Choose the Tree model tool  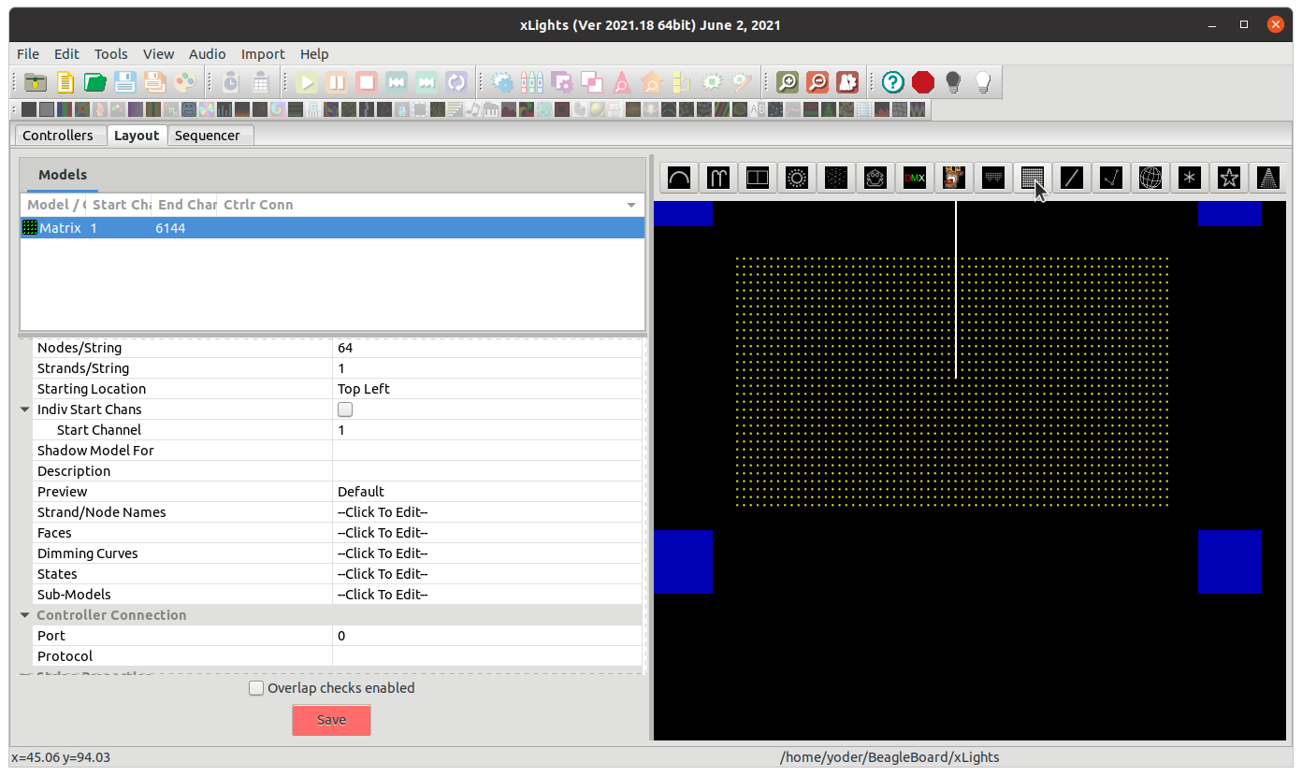coord(1268,178)
